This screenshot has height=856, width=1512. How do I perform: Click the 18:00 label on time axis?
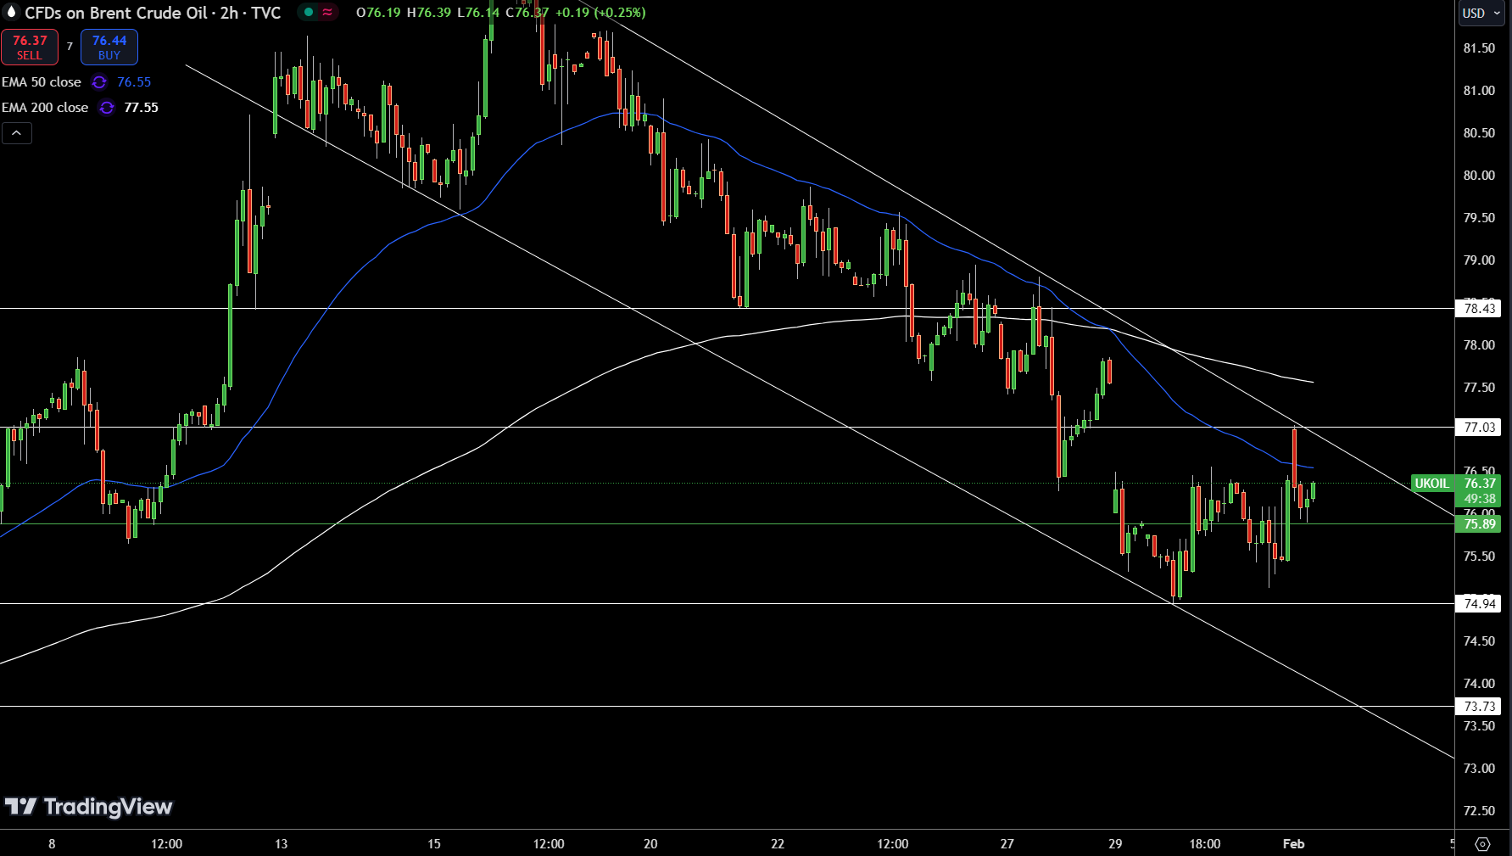(x=1205, y=844)
